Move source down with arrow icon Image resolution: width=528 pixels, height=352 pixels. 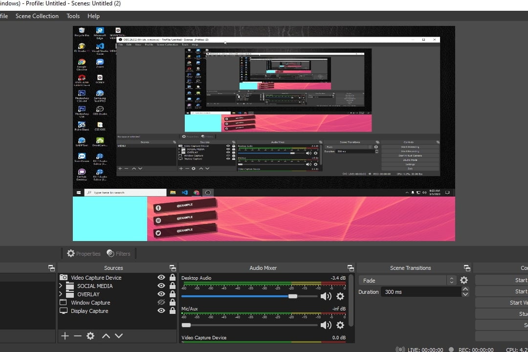point(119,336)
